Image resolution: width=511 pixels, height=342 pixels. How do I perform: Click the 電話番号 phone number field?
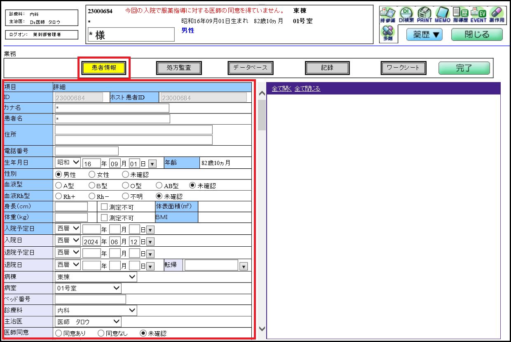coord(87,151)
